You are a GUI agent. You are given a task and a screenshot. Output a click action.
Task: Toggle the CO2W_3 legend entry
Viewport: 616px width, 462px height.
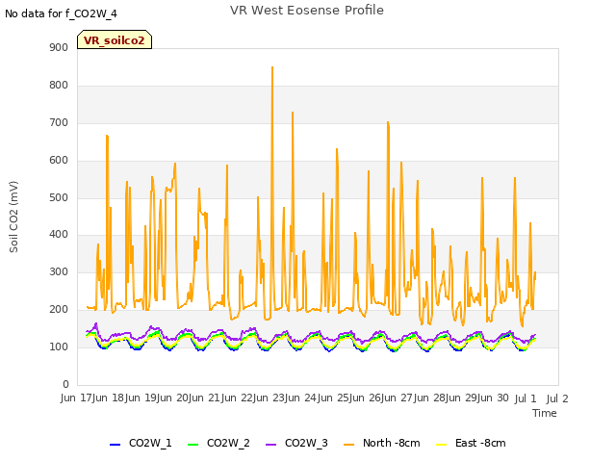point(296,443)
